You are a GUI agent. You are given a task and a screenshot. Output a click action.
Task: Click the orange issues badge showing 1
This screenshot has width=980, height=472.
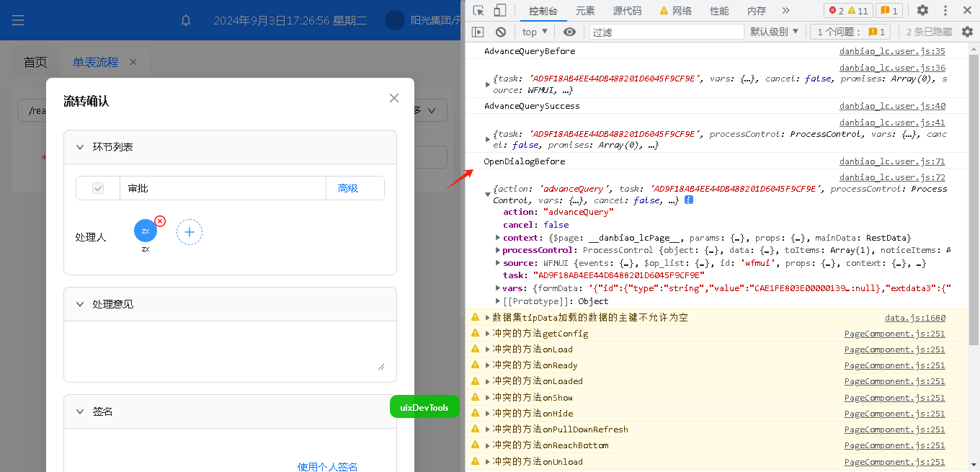tap(889, 10)
